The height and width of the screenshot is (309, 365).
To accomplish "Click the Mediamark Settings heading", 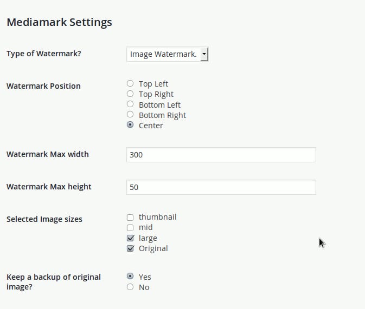I will click(59, 22).
